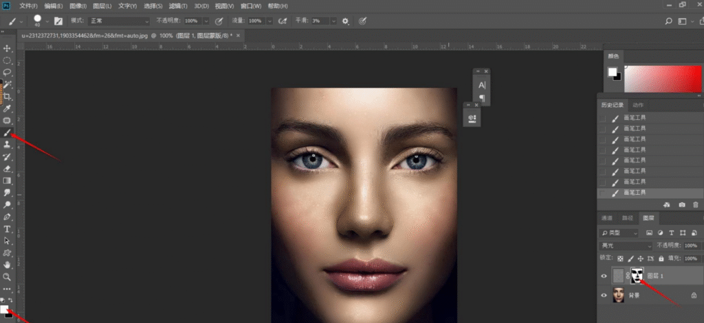Click the search icon in options bar

pos(668,21)
